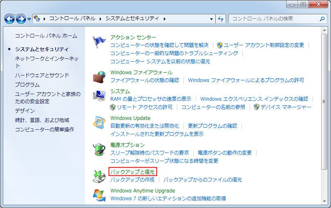Click Windows 7 の新しいエディションの追加機能の取得 link
Screen dimensions: 331x208
tap(168, 199)
